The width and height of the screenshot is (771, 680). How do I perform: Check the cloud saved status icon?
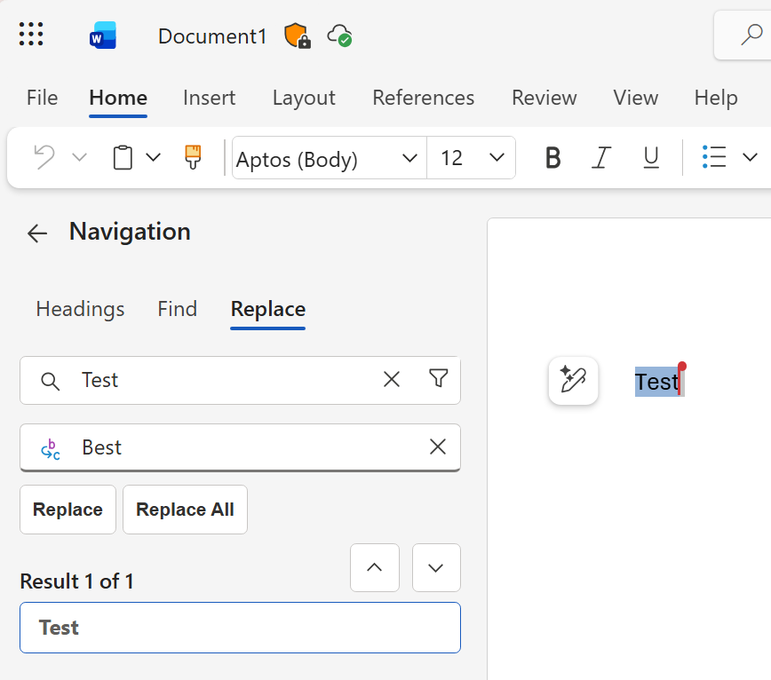(x=340, y=36)
